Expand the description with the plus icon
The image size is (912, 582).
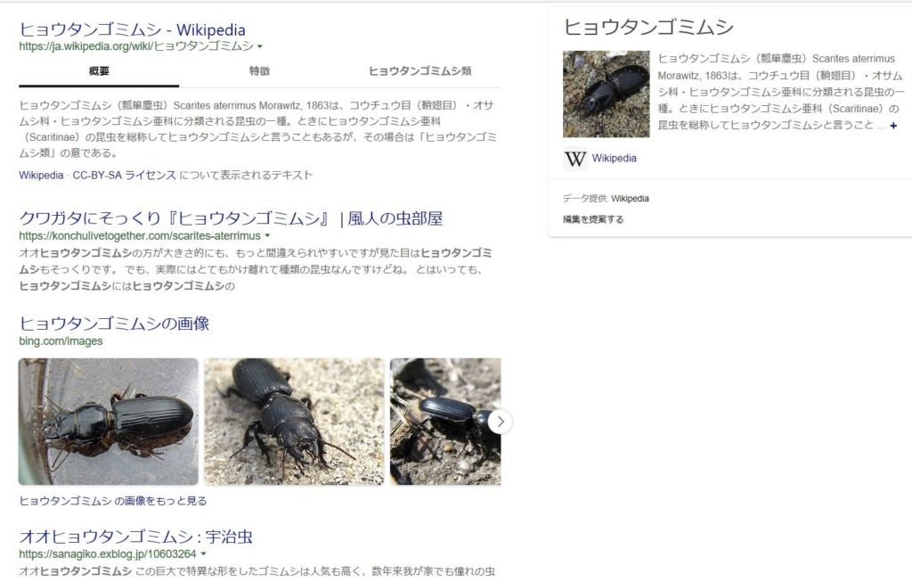(893, 125)
